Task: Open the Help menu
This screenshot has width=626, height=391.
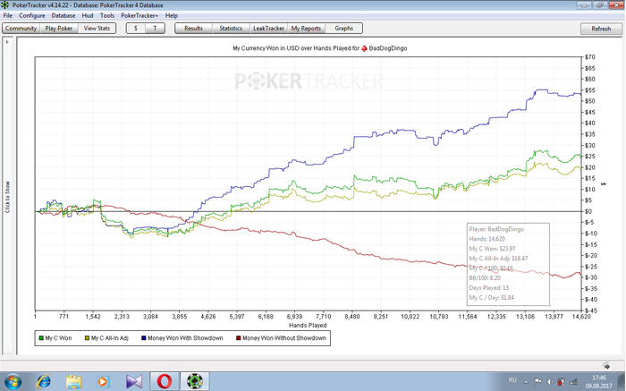Action: click(x=172, y=15)
